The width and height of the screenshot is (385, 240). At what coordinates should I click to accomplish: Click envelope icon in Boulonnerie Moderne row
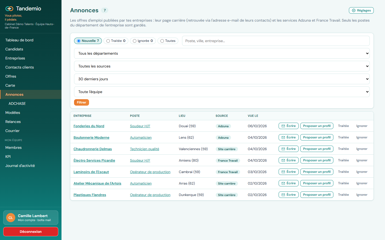pos(283,137)
